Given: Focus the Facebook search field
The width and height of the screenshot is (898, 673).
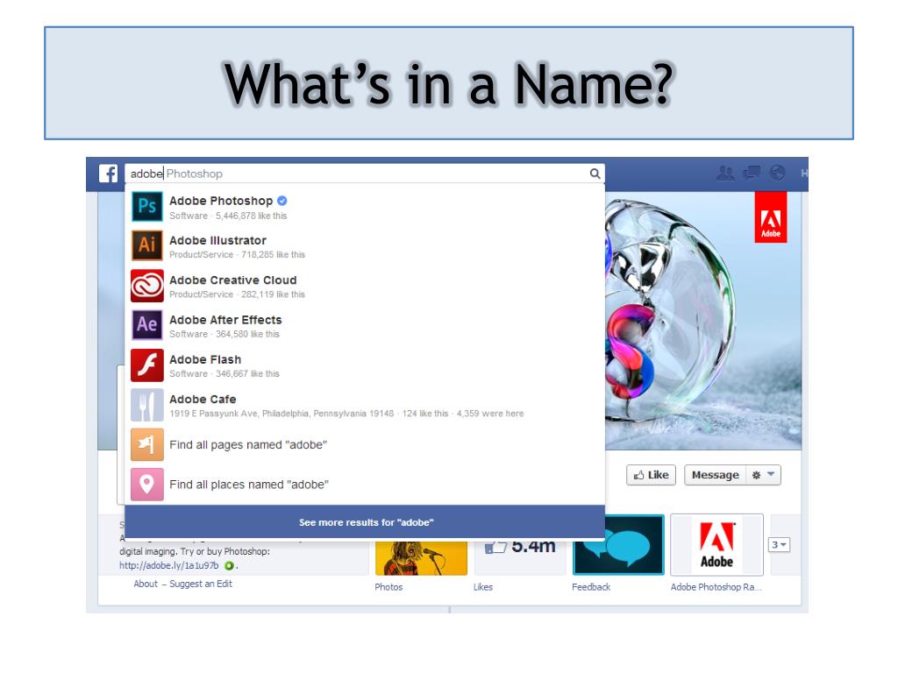Looking at the screenshot, I should click(x=365, y=174).
